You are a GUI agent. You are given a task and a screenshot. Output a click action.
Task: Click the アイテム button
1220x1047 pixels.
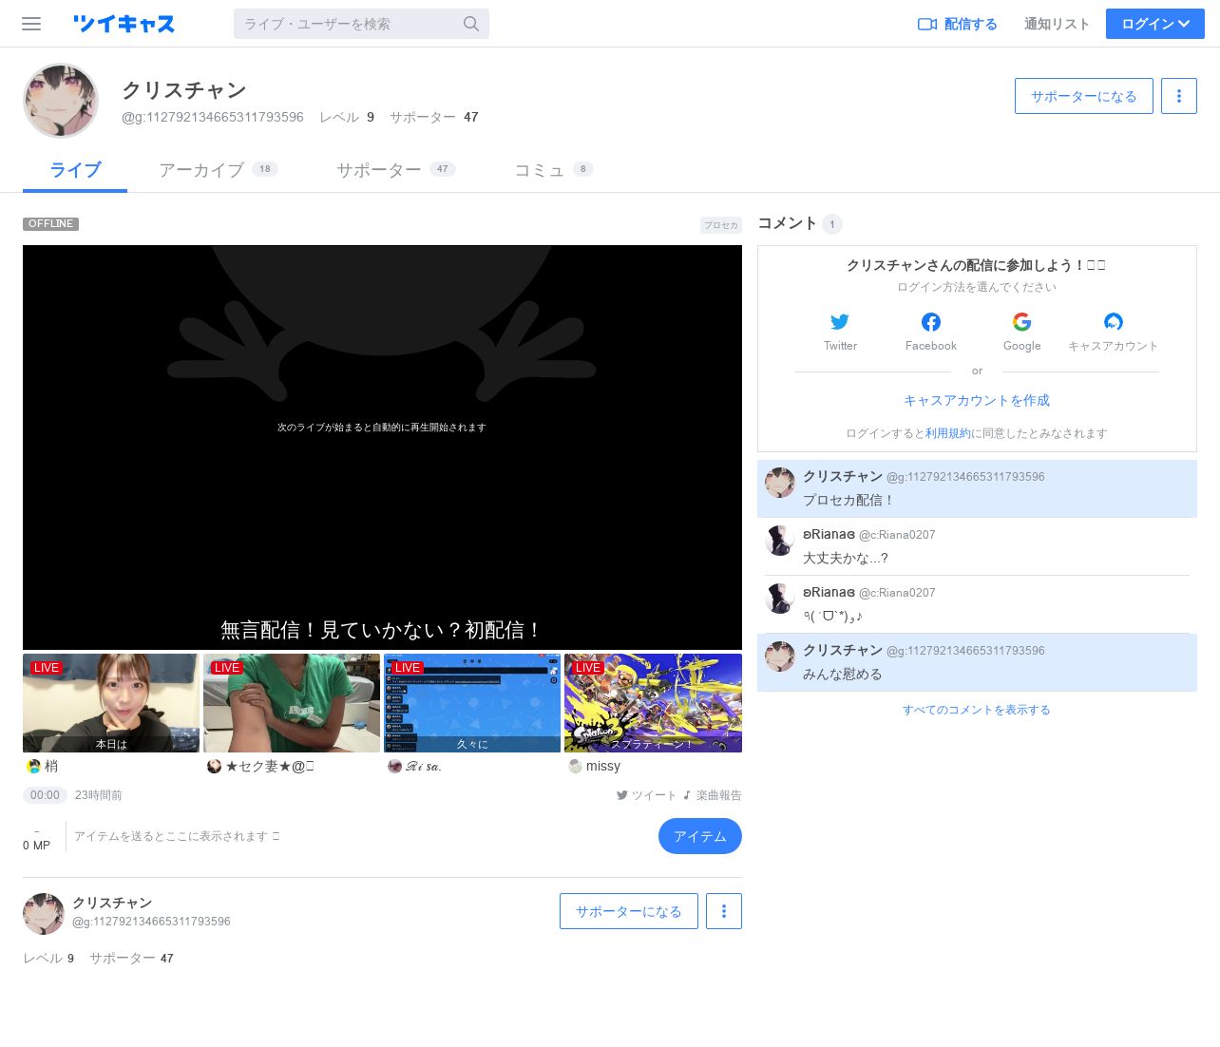pyautogui.click(x=700, y=836)
